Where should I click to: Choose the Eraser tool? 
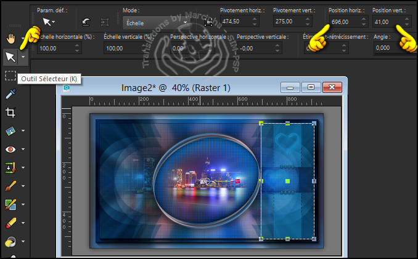(10, 221)
